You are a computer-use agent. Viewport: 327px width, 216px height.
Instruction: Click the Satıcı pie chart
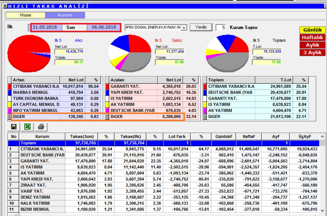130,53
